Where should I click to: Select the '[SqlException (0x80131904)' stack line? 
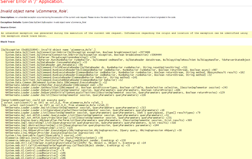coord(48,50)
